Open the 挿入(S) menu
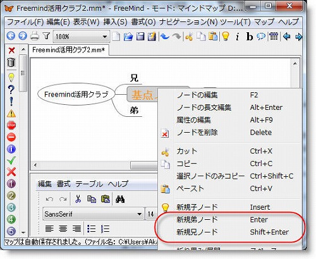This screenshot has width=316, height=259. click(x=115, y=22)
